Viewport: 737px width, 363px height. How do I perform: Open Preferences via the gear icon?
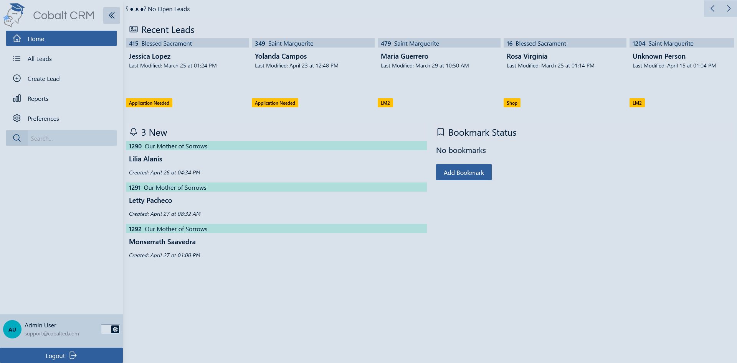pos(17,118)
